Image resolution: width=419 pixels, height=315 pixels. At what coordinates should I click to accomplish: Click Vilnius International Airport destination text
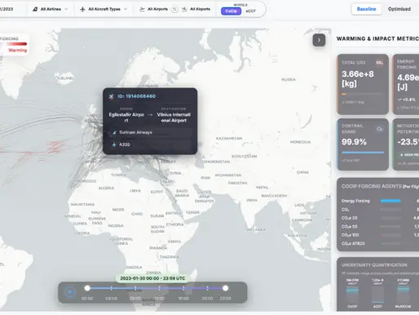point(174,118)
